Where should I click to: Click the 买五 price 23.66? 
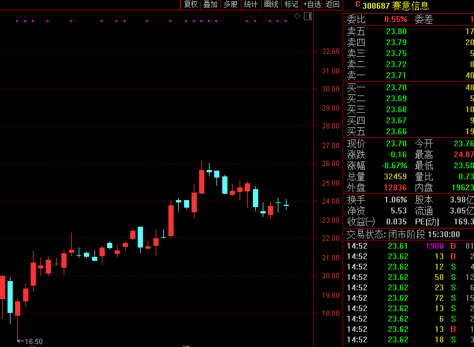pyautogui.click(x=396, y=131)
